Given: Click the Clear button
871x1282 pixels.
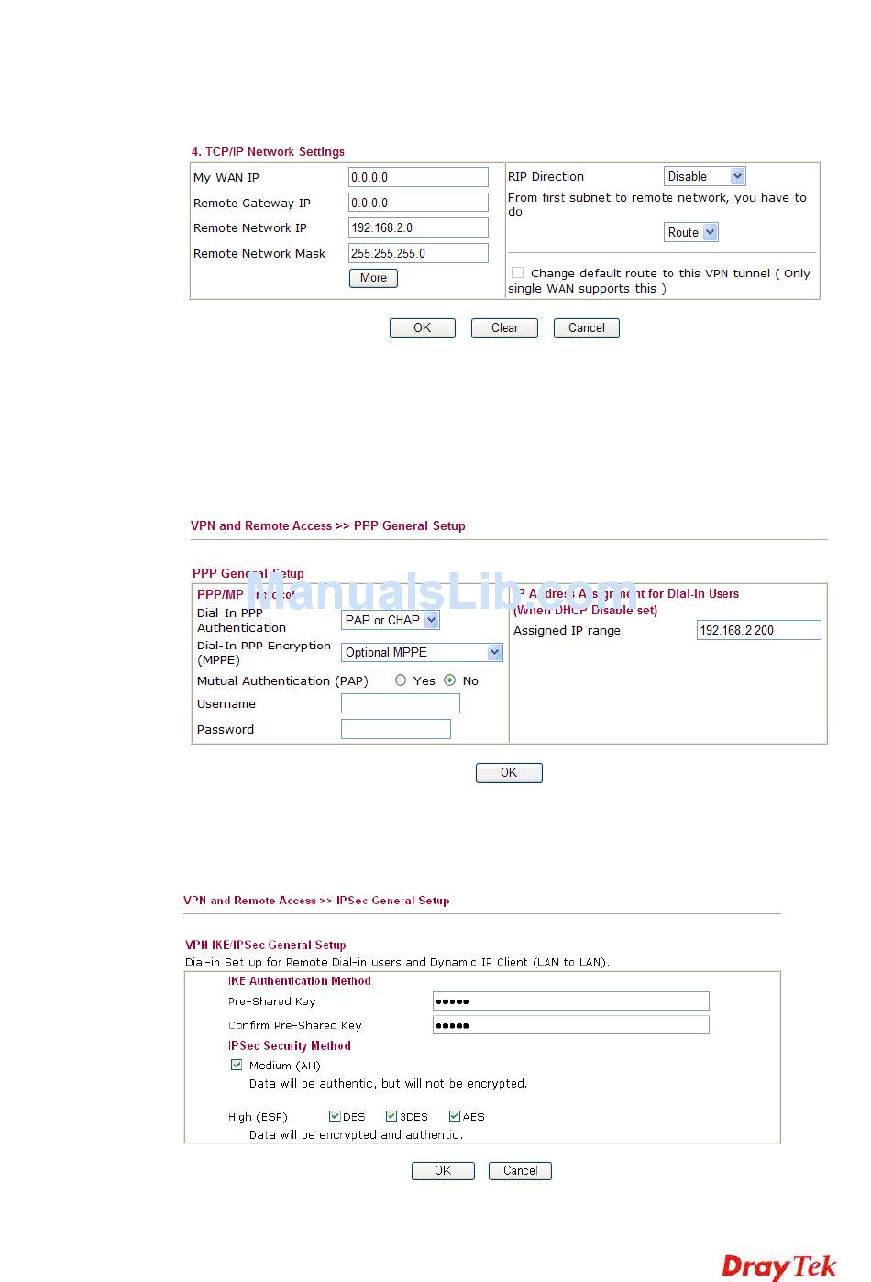Looking at the screenshot, I should coord(504,327).
